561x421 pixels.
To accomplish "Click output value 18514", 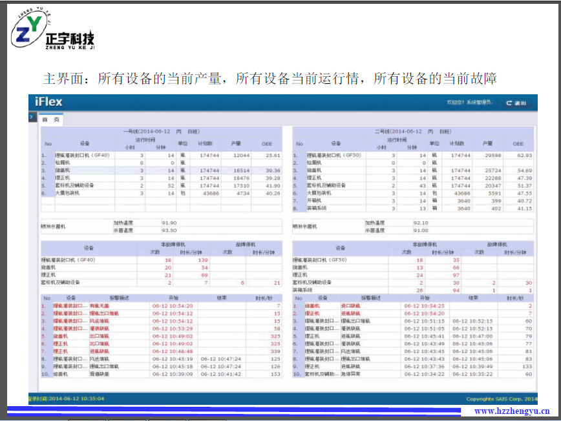I will click(242, 170).
